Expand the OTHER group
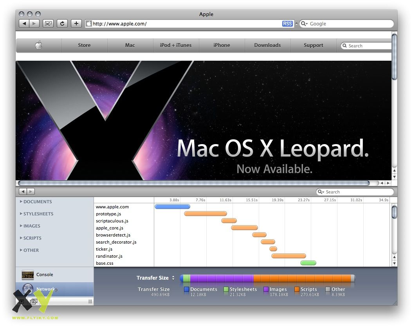Screen dimensions: 413x327 pyautogui.click(x=21, y=250)
